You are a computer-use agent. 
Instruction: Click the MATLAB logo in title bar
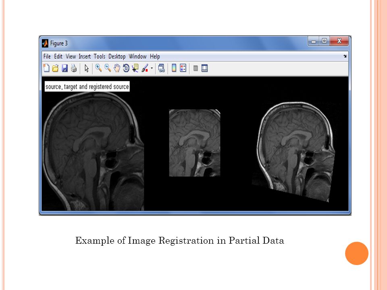(45, 43)
